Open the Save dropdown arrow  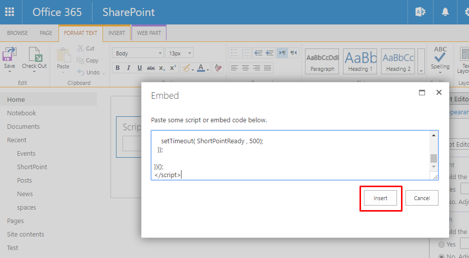[x=9, y=72]
